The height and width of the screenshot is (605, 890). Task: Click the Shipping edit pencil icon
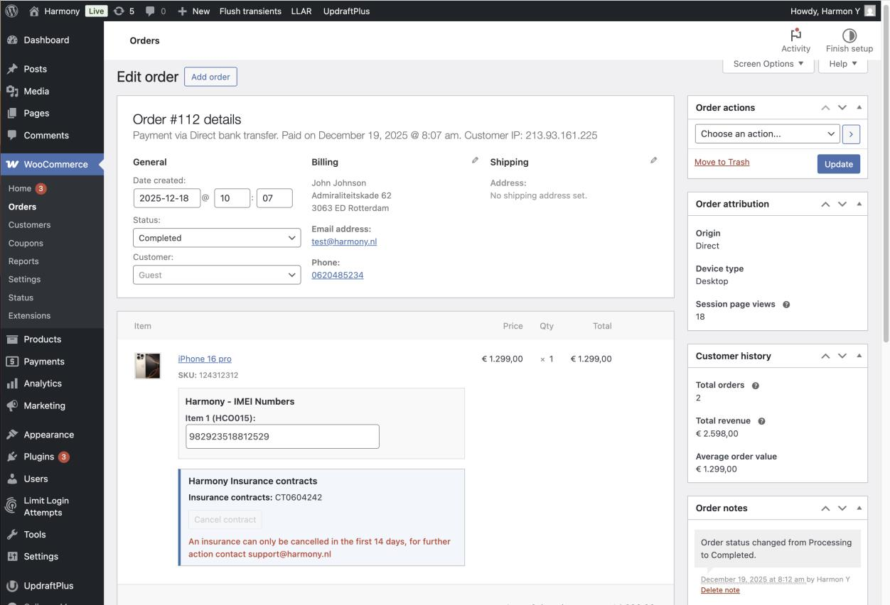(653, 160)
